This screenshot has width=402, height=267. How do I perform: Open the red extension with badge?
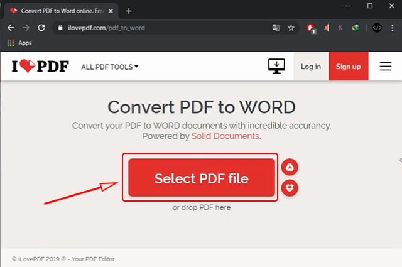tap(311, 28)
